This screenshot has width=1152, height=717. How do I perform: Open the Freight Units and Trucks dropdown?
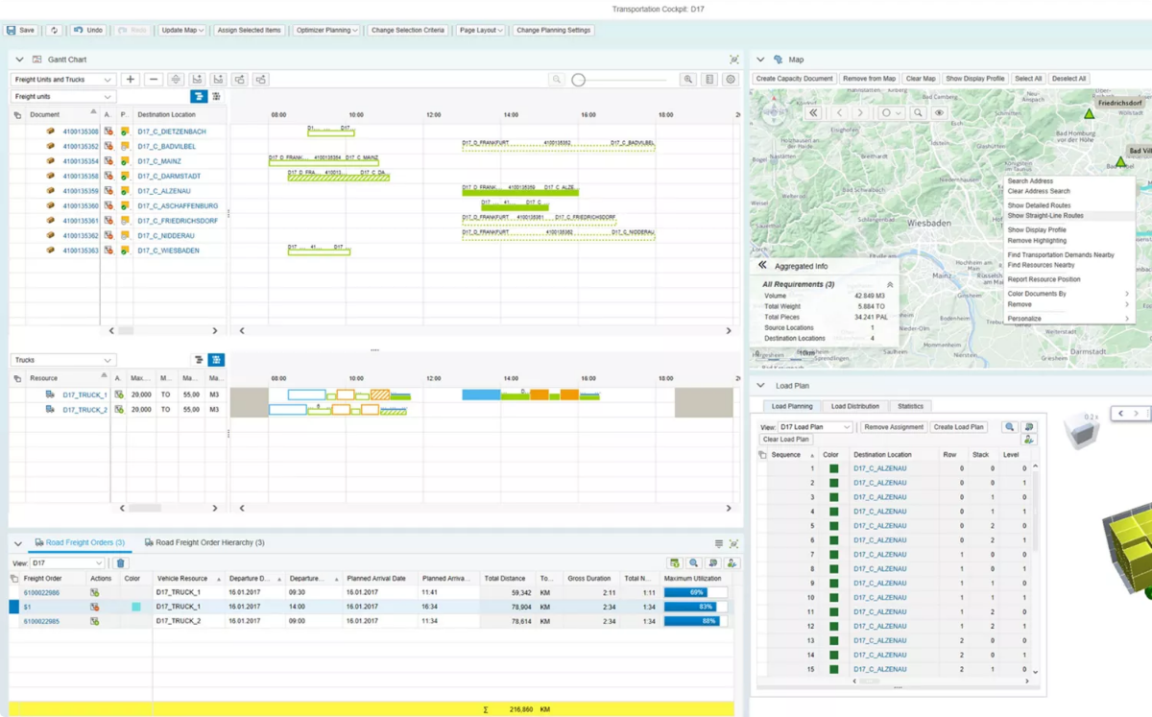point(63,80)
